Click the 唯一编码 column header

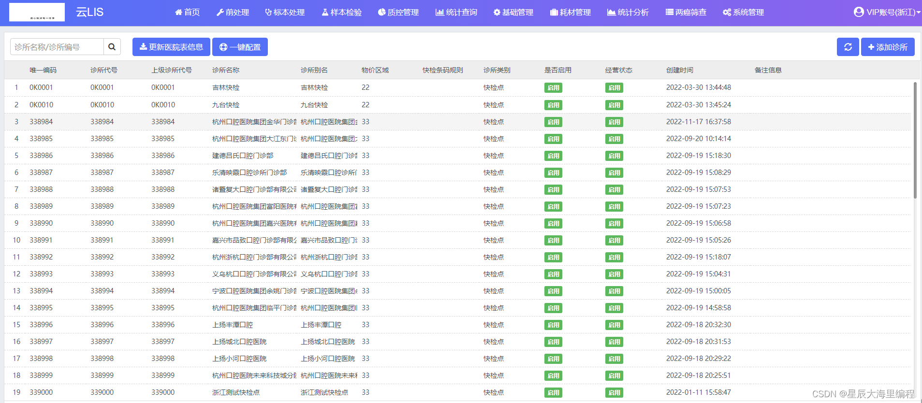click(x=43, y=70)
